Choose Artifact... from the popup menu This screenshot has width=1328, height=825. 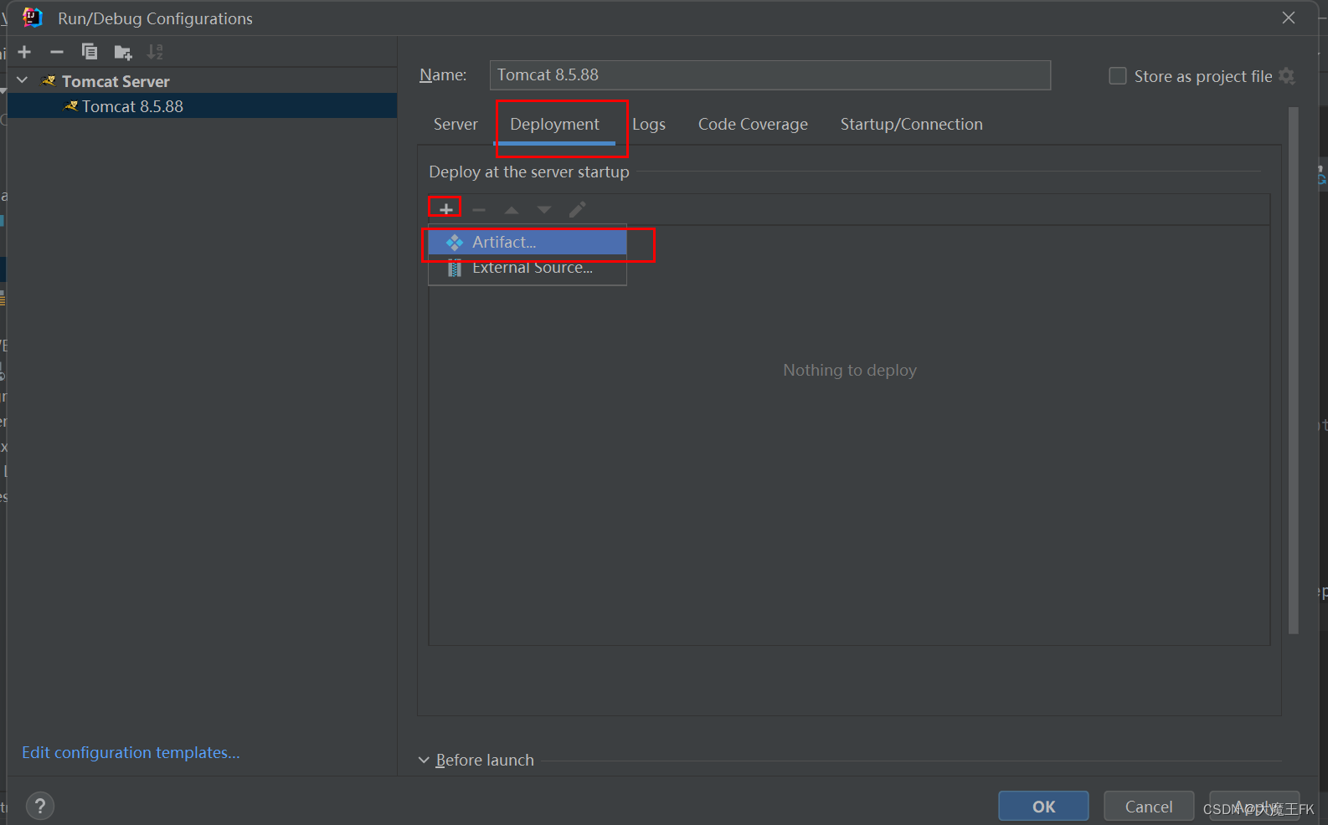tap(527, 243)
